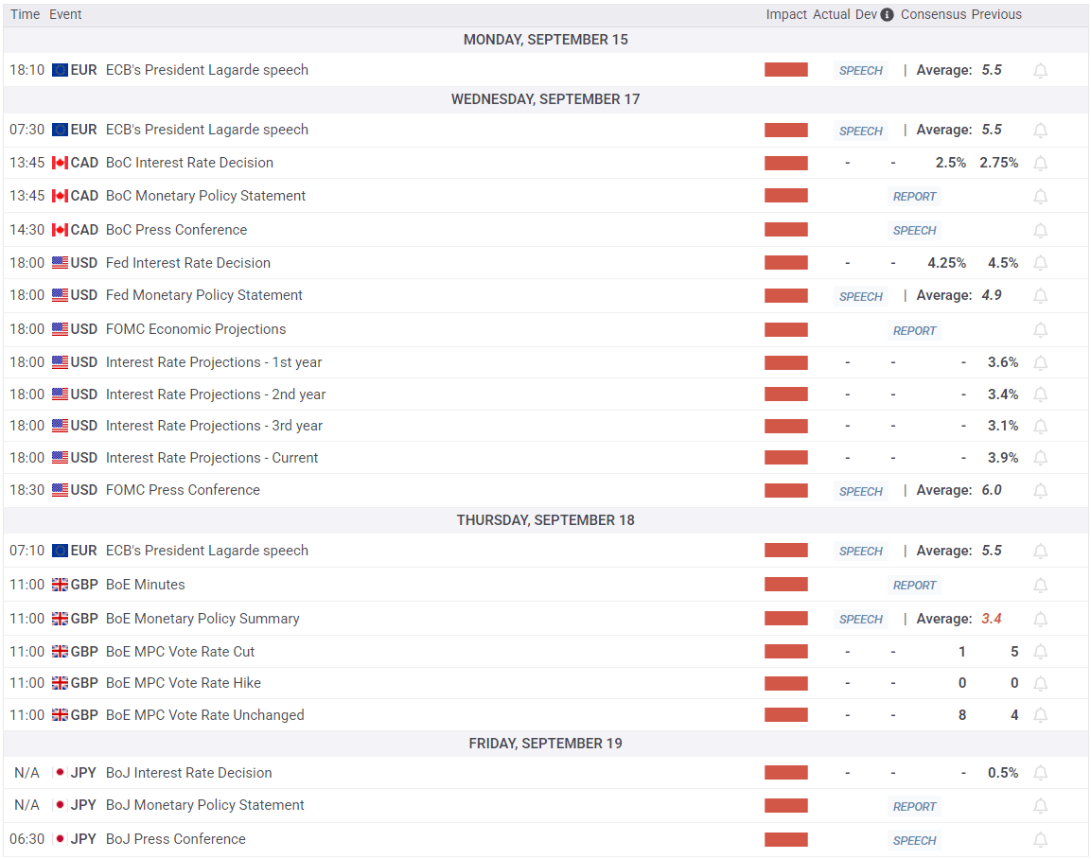Sort by the Impact column header

point(786,14)
